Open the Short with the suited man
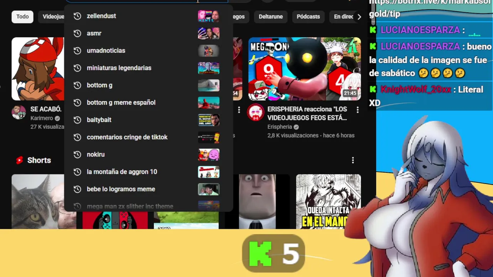 click(x=257, y=202)
